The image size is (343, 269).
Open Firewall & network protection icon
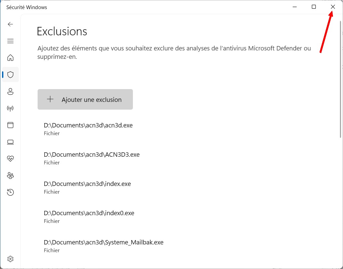(10, 108)
